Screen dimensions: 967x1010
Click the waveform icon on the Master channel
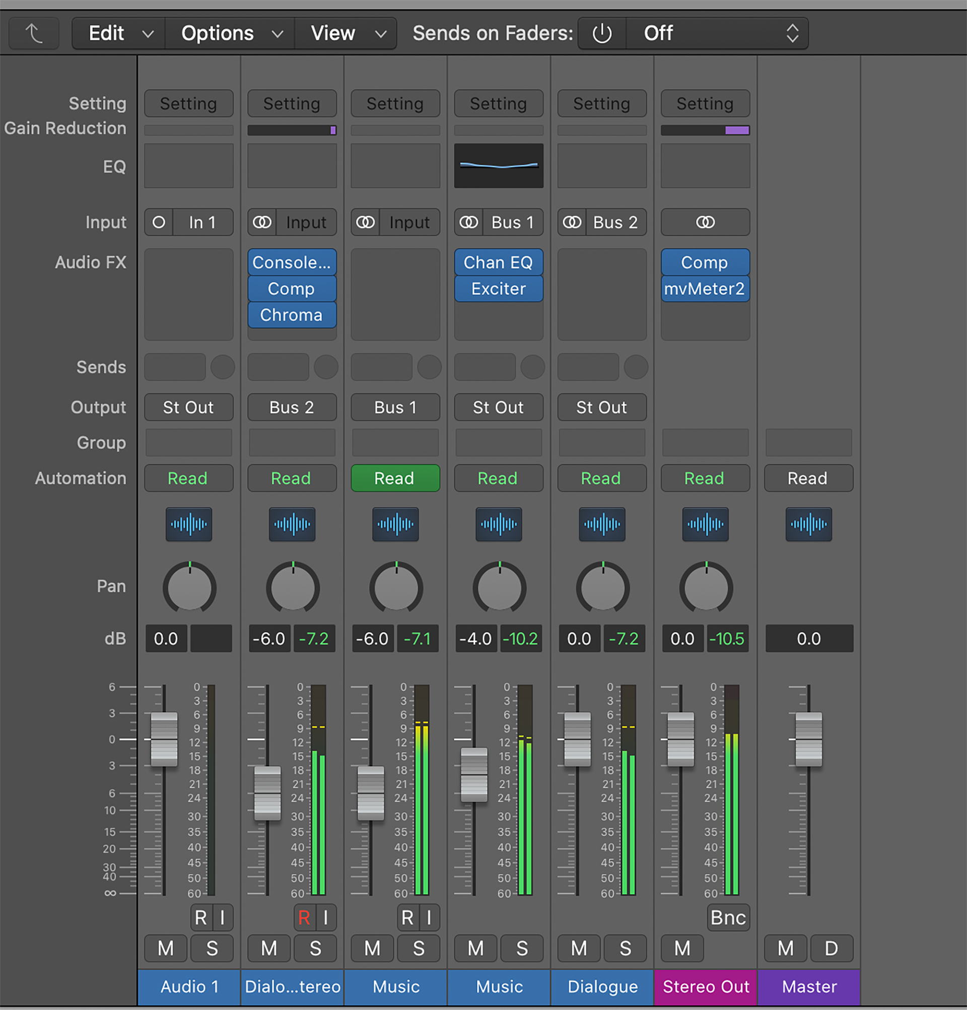(x=808, y=524)
